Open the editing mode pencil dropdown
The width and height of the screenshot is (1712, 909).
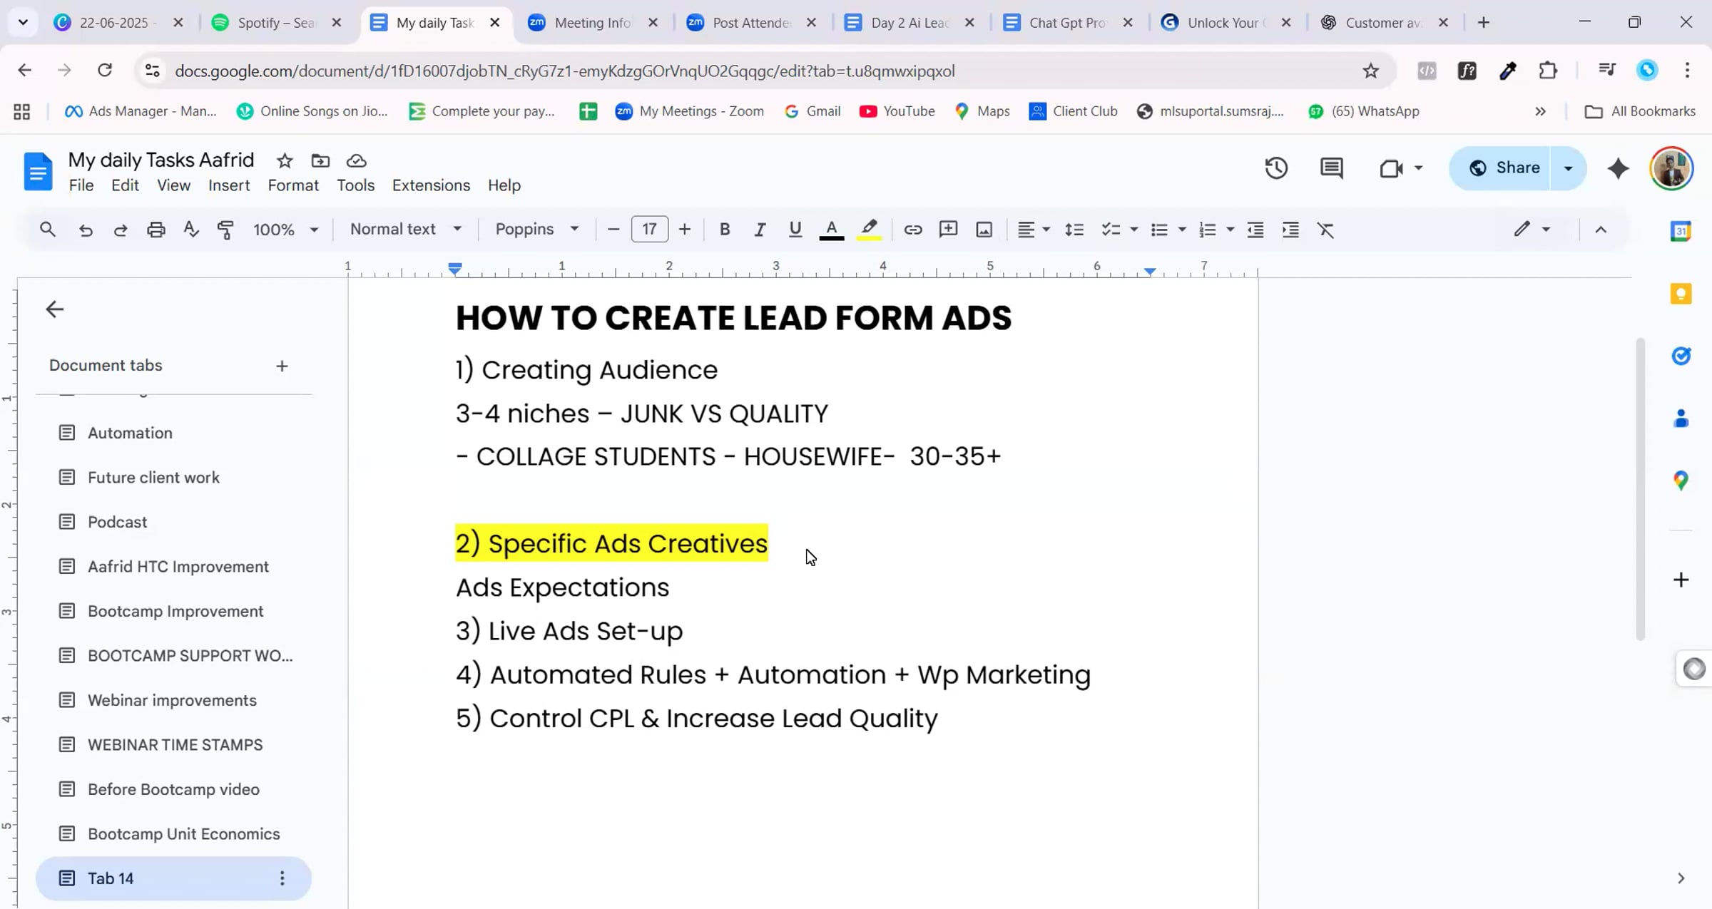pyautogui.click(x=1532, y=230)
